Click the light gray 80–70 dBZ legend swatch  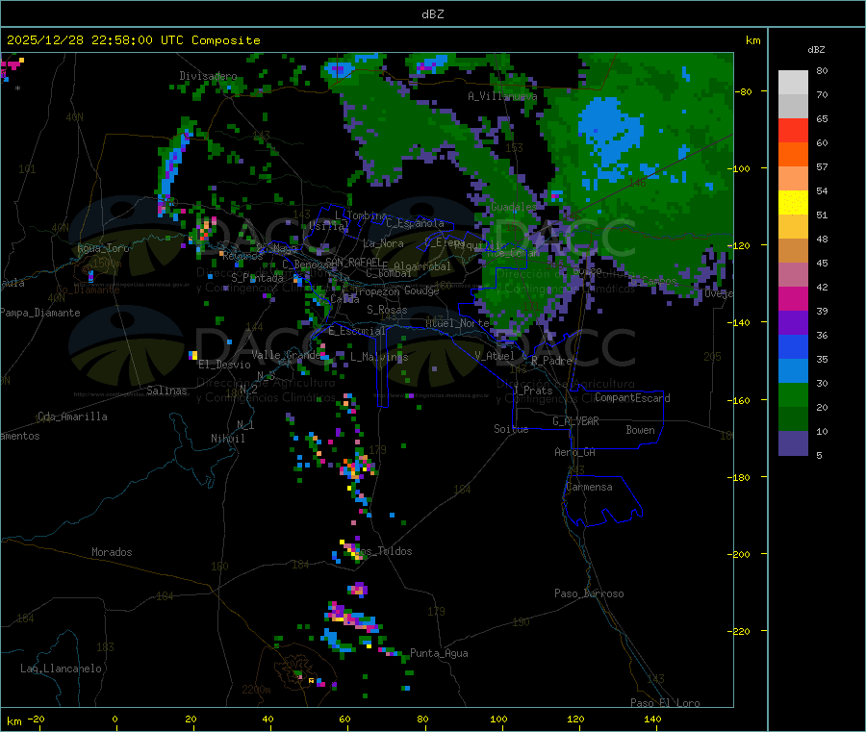[x=793, y=83]
